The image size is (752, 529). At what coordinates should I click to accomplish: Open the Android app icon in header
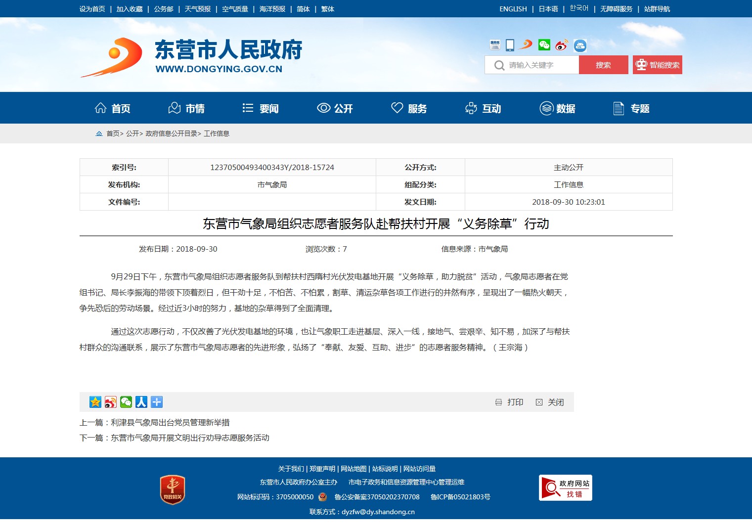click(x=580, y=45)
